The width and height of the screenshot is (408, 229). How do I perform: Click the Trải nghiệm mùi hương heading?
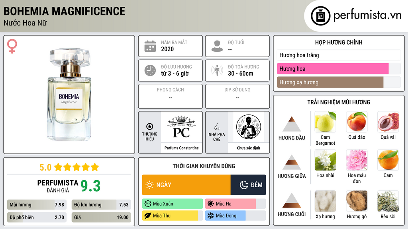point(339,102)
